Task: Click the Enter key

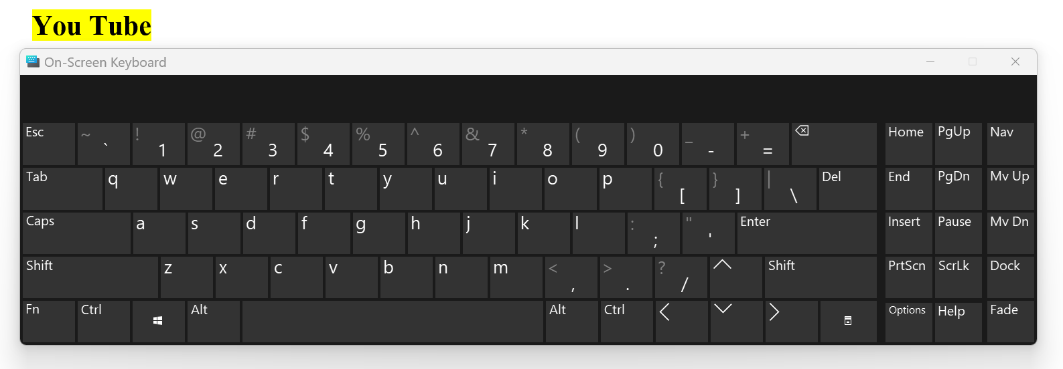Action: pyautogui.click(x=806, y=233)
